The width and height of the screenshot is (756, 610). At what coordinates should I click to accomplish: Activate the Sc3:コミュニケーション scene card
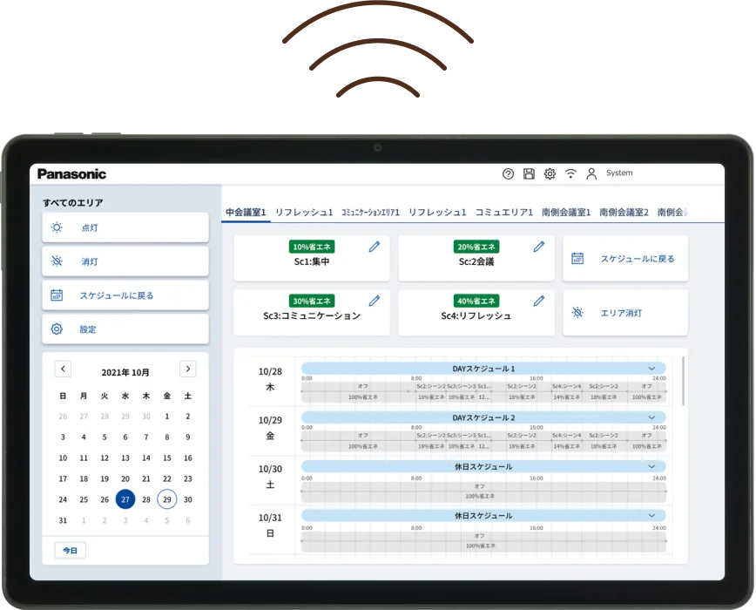tap(312, 313)
